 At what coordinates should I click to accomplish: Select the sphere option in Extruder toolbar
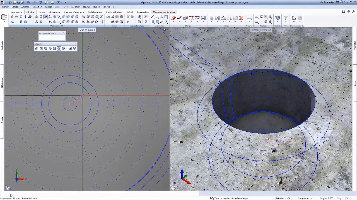click(59, 48)
